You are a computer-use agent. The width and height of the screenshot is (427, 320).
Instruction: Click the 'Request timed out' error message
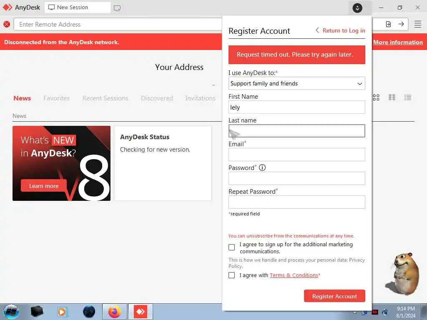[296, 55]
